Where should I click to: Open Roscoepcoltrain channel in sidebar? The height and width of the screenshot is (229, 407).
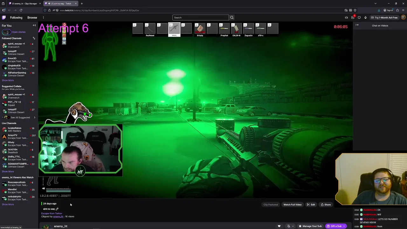pos(19,184)
